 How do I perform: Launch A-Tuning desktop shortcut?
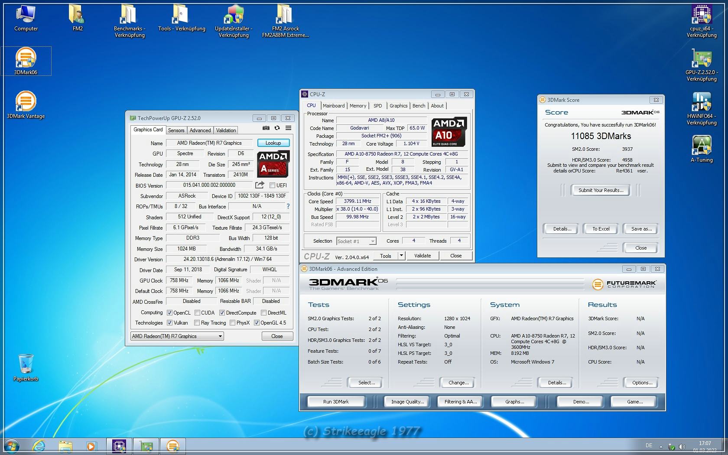pyautogui.click(x=702, y=149)
